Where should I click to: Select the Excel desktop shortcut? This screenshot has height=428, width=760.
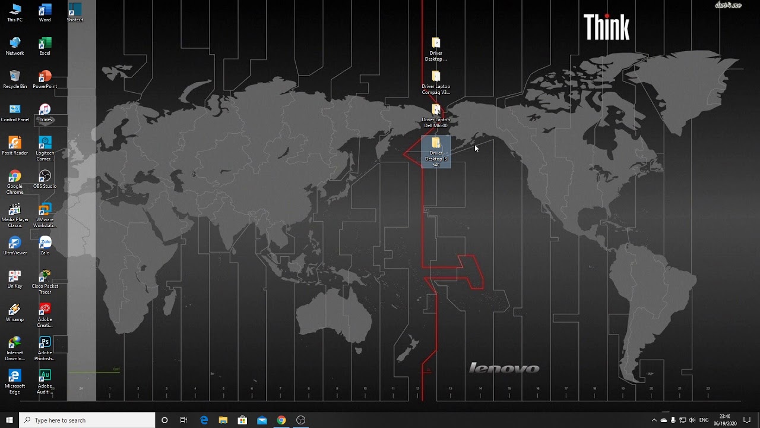[45, 46]
